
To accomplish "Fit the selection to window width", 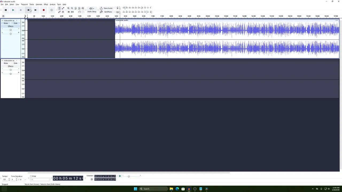I will click(76, 8).
